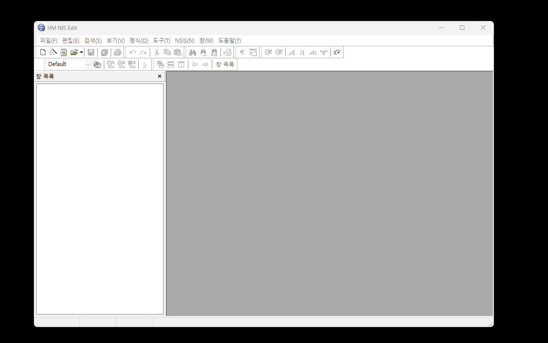Redo the last undone action
This screenshot has width=548, height=343.
point(143,52)
